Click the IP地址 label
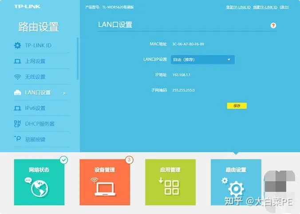This screenshot has height=214, width=300. tap(161, 75)
